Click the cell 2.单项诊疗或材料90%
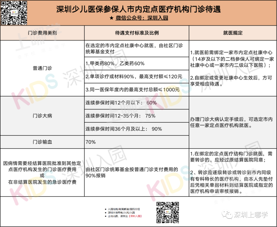This screenshot has height=227, width=277. (137, 77)
